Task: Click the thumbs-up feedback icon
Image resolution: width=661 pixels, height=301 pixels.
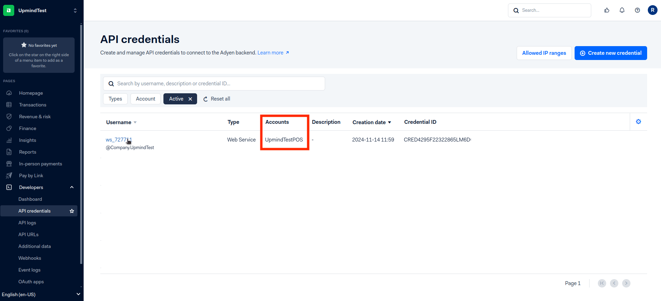Action: (x=607, y=10)
